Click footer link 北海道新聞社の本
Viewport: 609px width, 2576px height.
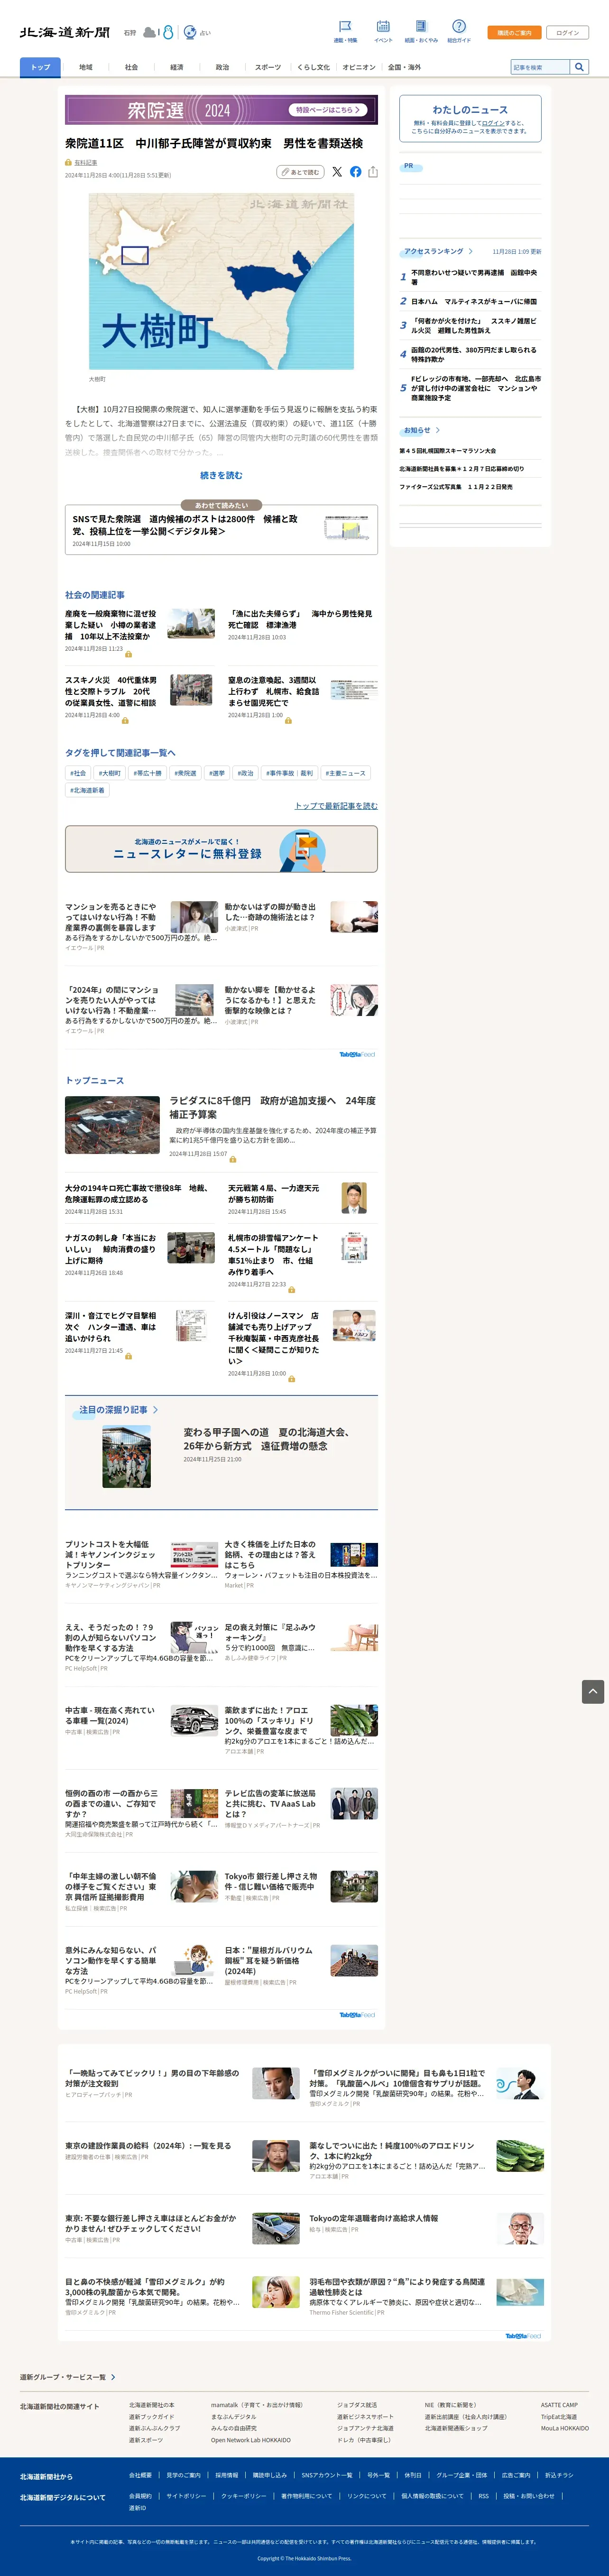click(151, 2405)
